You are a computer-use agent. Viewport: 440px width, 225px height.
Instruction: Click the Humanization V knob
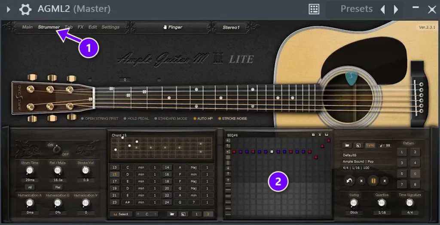(x=86, y=203)
